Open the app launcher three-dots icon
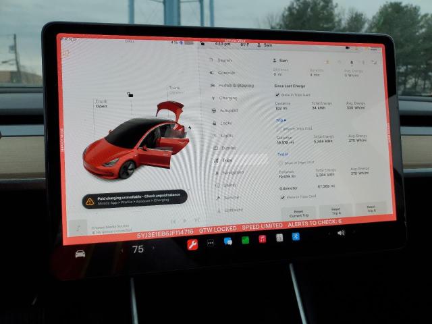This screenshot has width=432, height=324. [211, 243]
